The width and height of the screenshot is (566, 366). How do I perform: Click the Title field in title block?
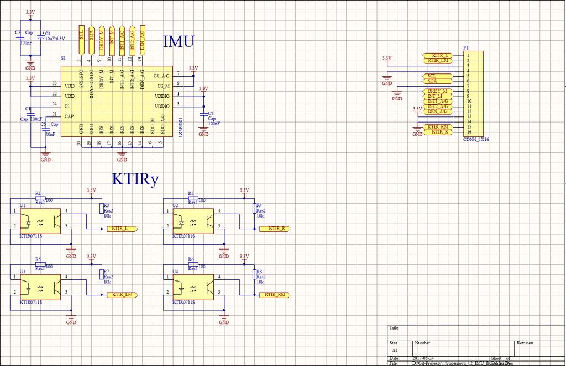(477, 332)
